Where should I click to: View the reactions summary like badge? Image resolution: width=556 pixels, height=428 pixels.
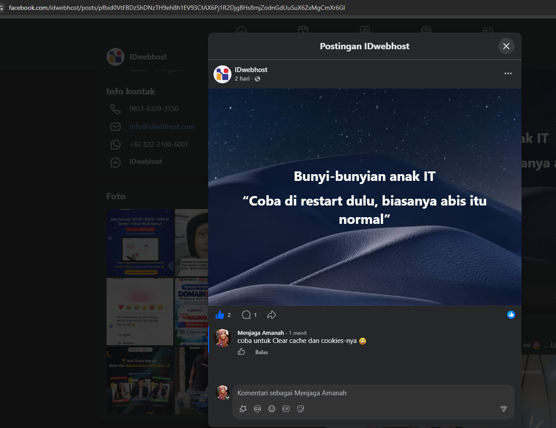pyautogui.click(x=511, y=315)
